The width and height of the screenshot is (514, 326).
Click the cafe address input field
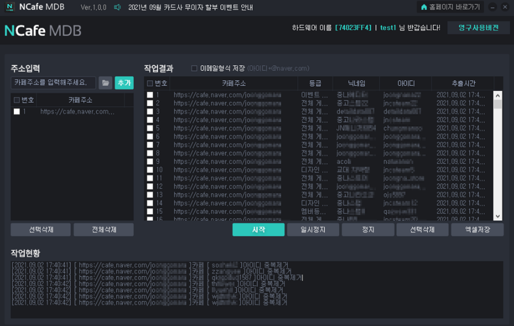[54, 83]
